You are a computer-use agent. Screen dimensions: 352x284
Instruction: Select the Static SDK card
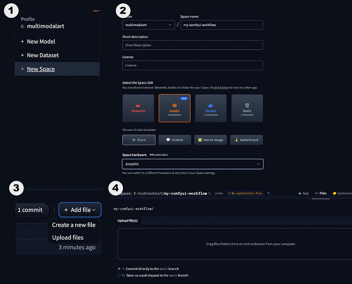(x=247, y=108)
